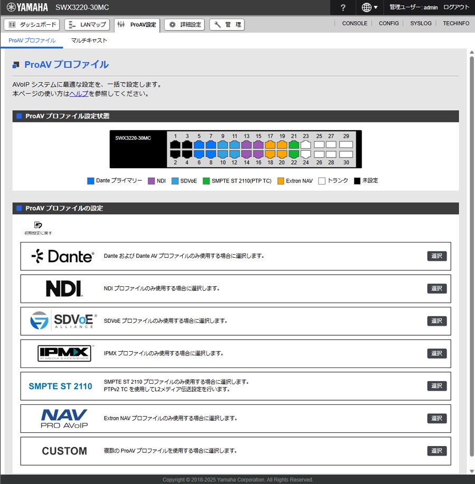Image resolution: width=475 pixels, height=484 pixels.
Task: Click the Dante logo
Action: point(62,256)
